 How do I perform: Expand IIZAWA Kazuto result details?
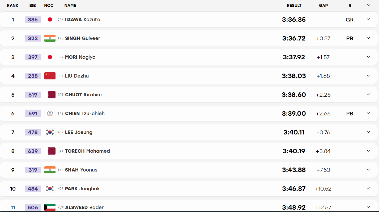368,19
